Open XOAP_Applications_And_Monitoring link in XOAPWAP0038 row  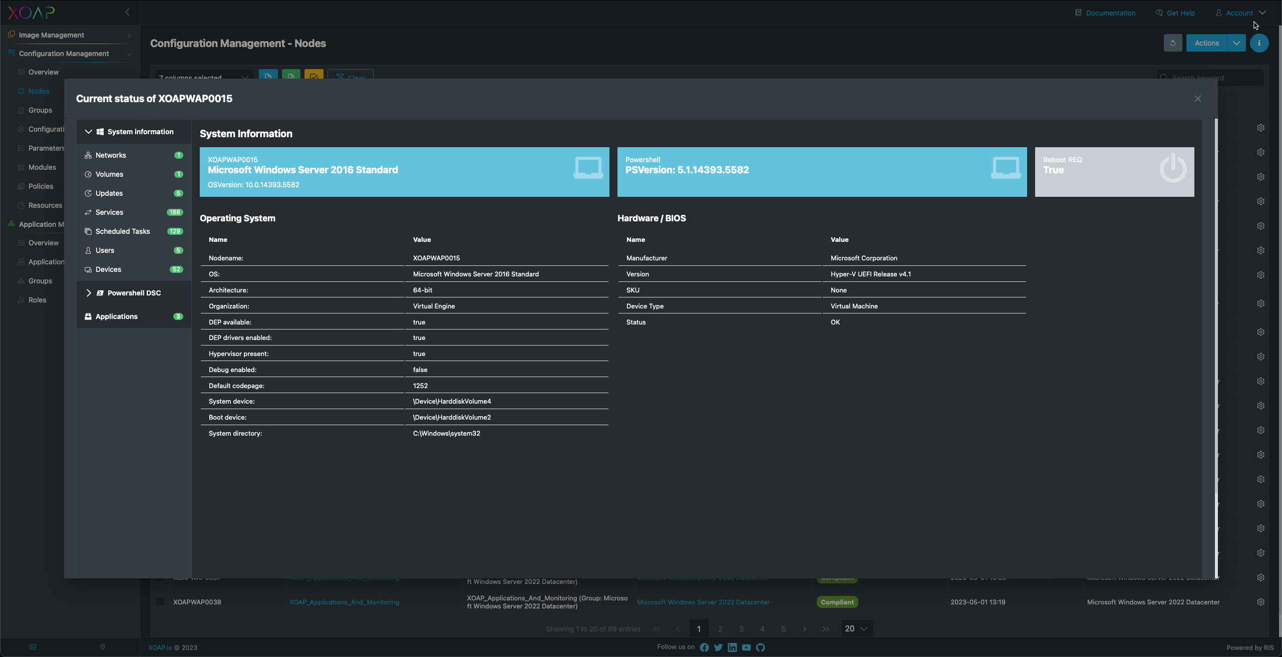pos(344,602)
